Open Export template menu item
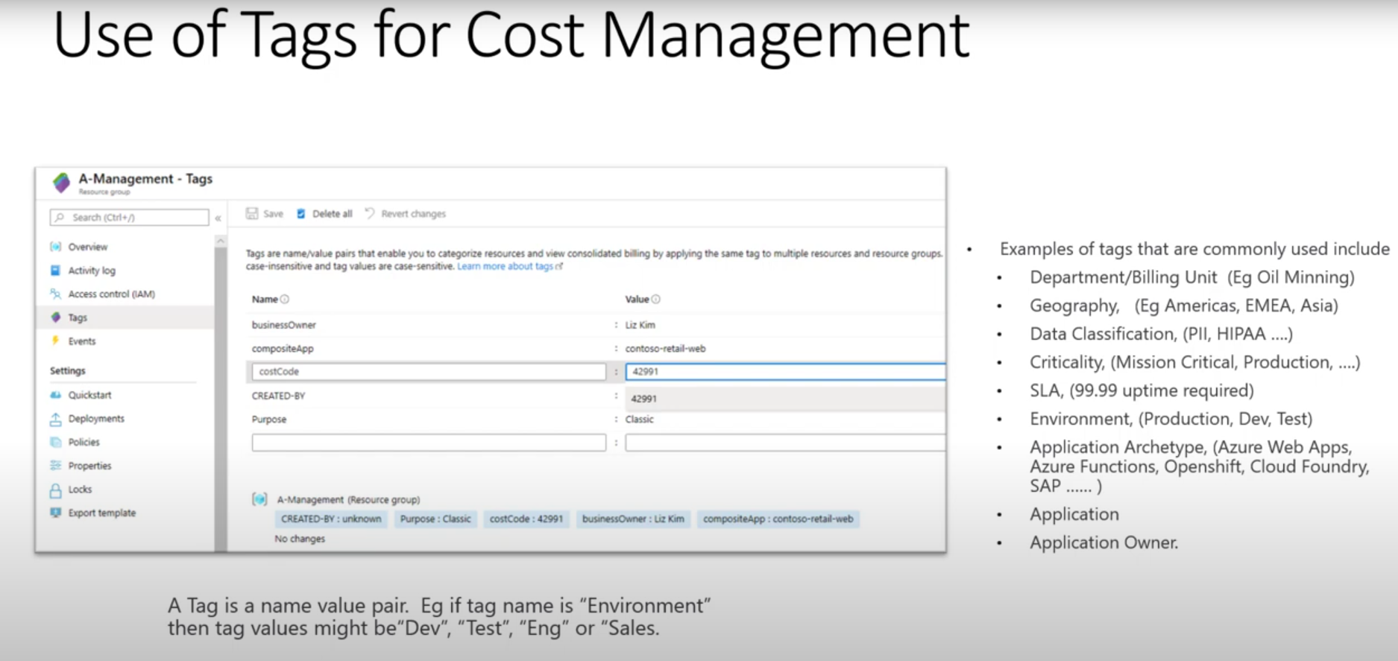Image resolution: width=1398 pixels, height=661 pixels. pyautogui.click(x=102, y=513)
